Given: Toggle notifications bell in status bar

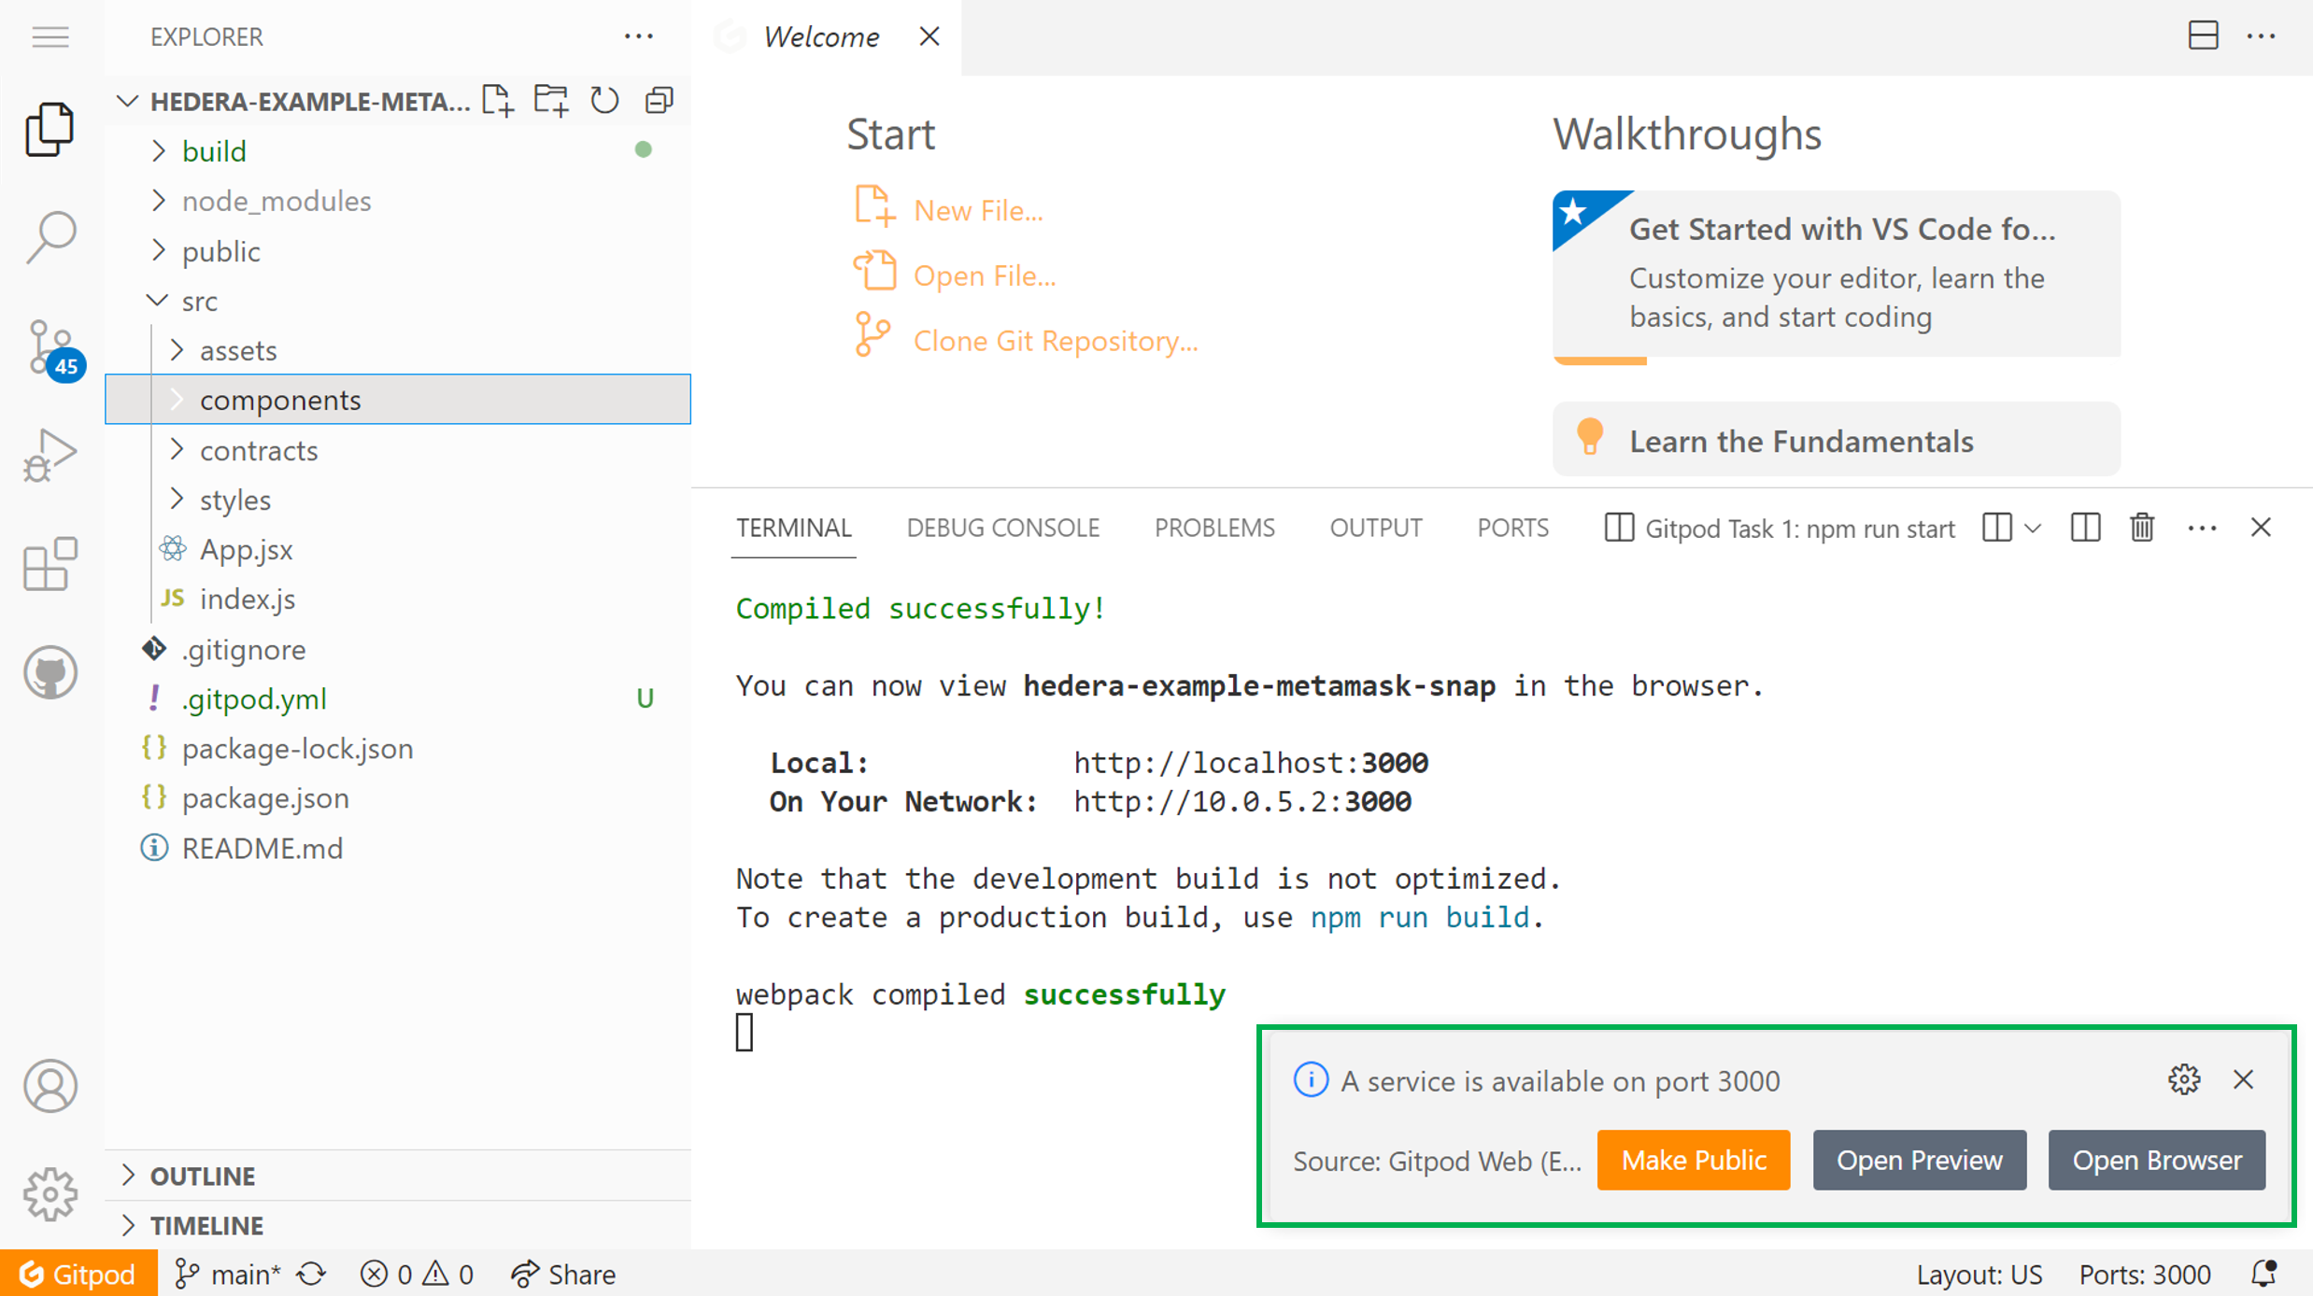Looking at the screenshot, I should [x=2264, y=1274].
